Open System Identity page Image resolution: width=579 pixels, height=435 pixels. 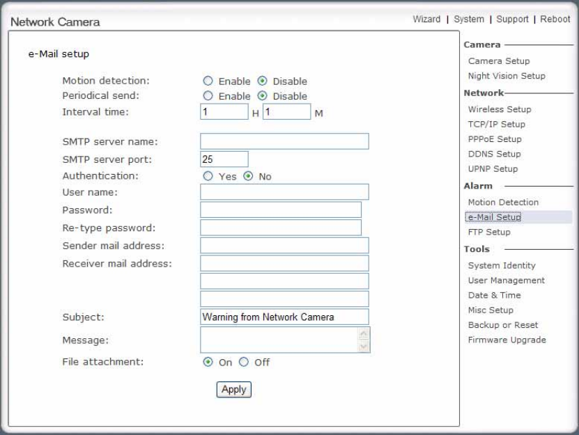pyautogui.click(x=502, y=265)
